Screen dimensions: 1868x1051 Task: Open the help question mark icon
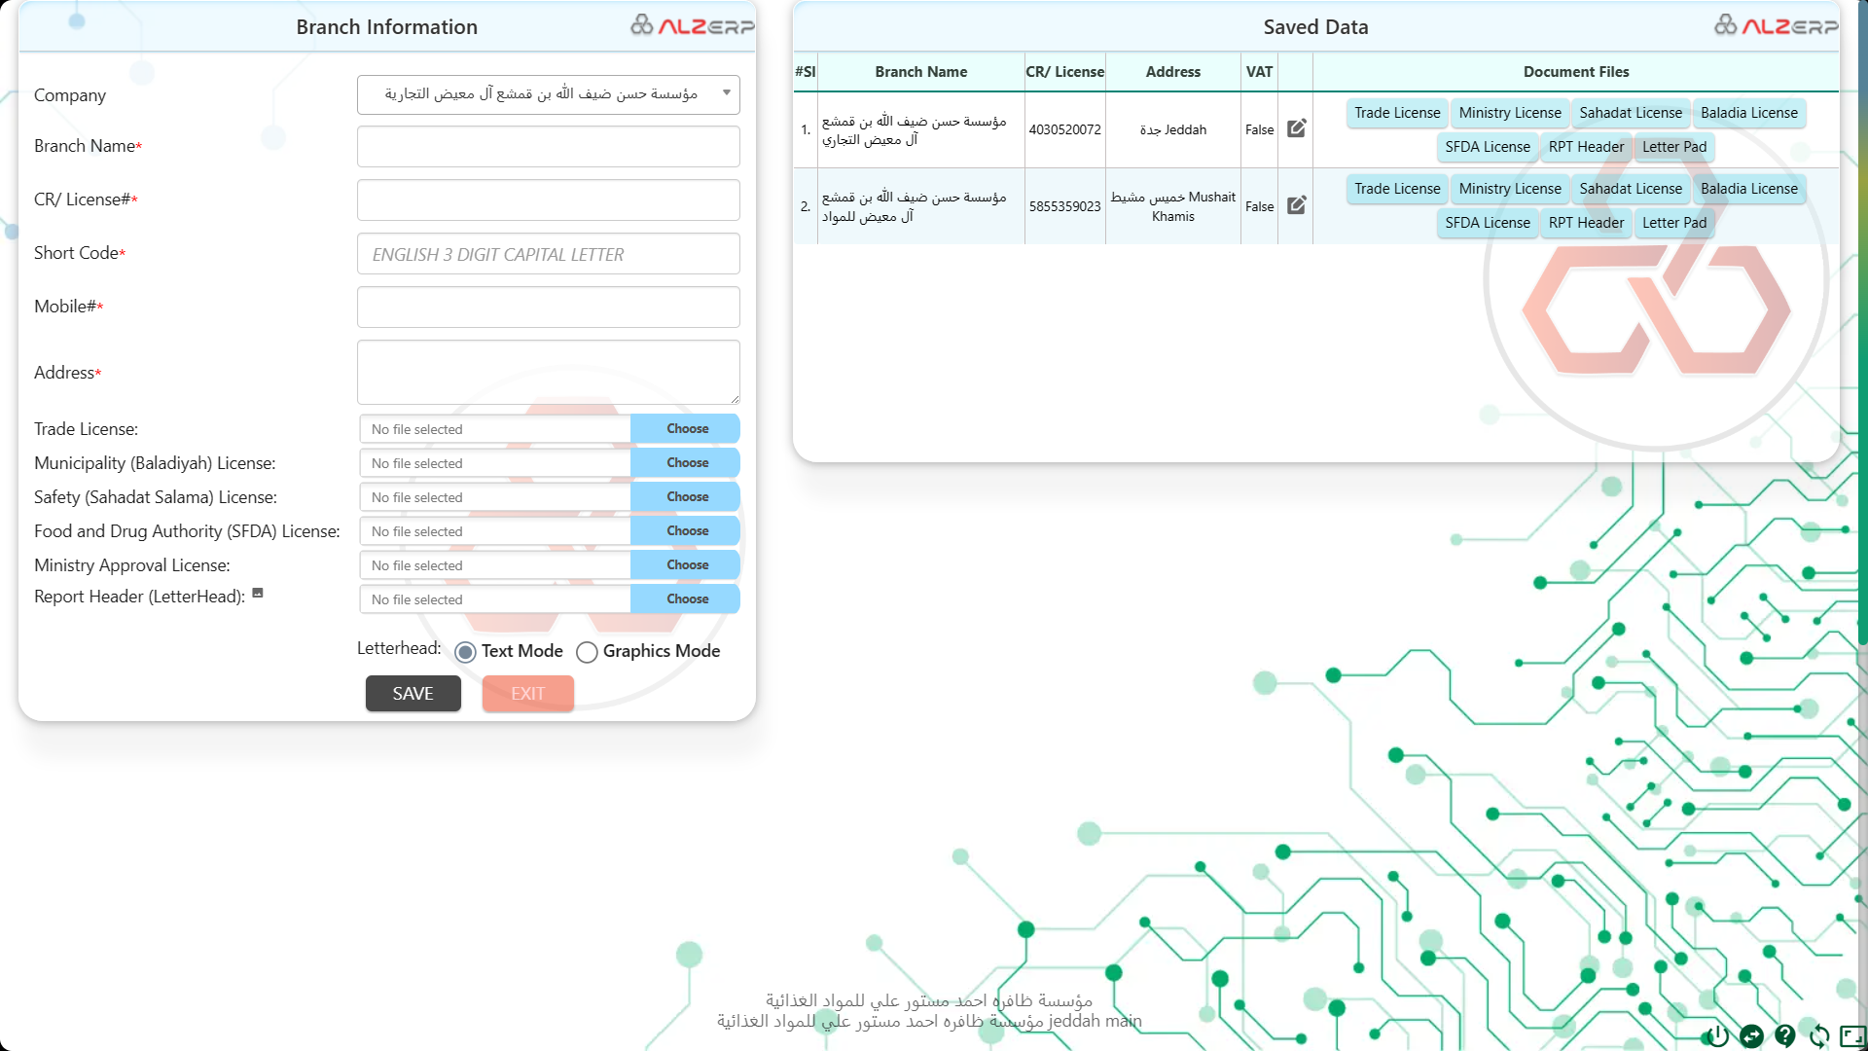pos(1785,1035)
